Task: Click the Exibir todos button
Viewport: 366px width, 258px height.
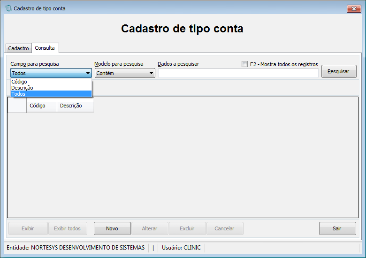Action: 68,228
